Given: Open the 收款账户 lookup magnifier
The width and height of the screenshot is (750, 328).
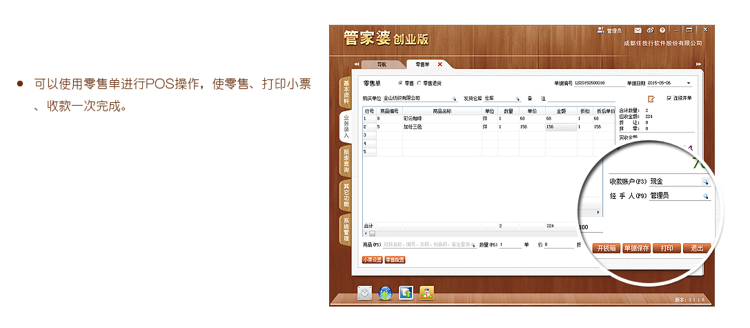Looking at the screenshot, I should [x=705, y=182].
